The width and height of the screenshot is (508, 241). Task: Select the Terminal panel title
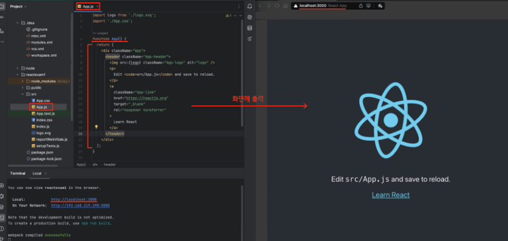(17, 174)
